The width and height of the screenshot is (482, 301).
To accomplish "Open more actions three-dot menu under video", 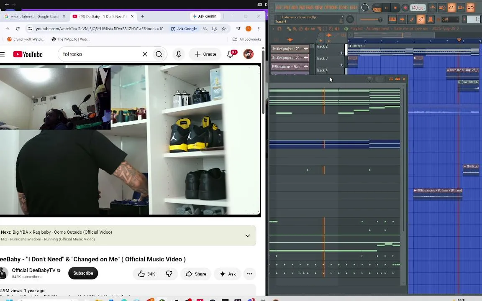I will (x=250, y=274).
